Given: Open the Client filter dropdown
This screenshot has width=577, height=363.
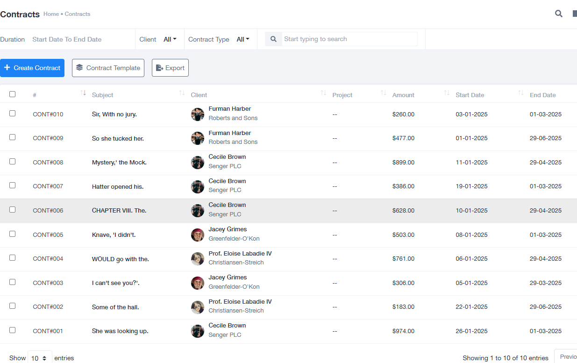Looking at the screenshot, I should tap(170, 39).
